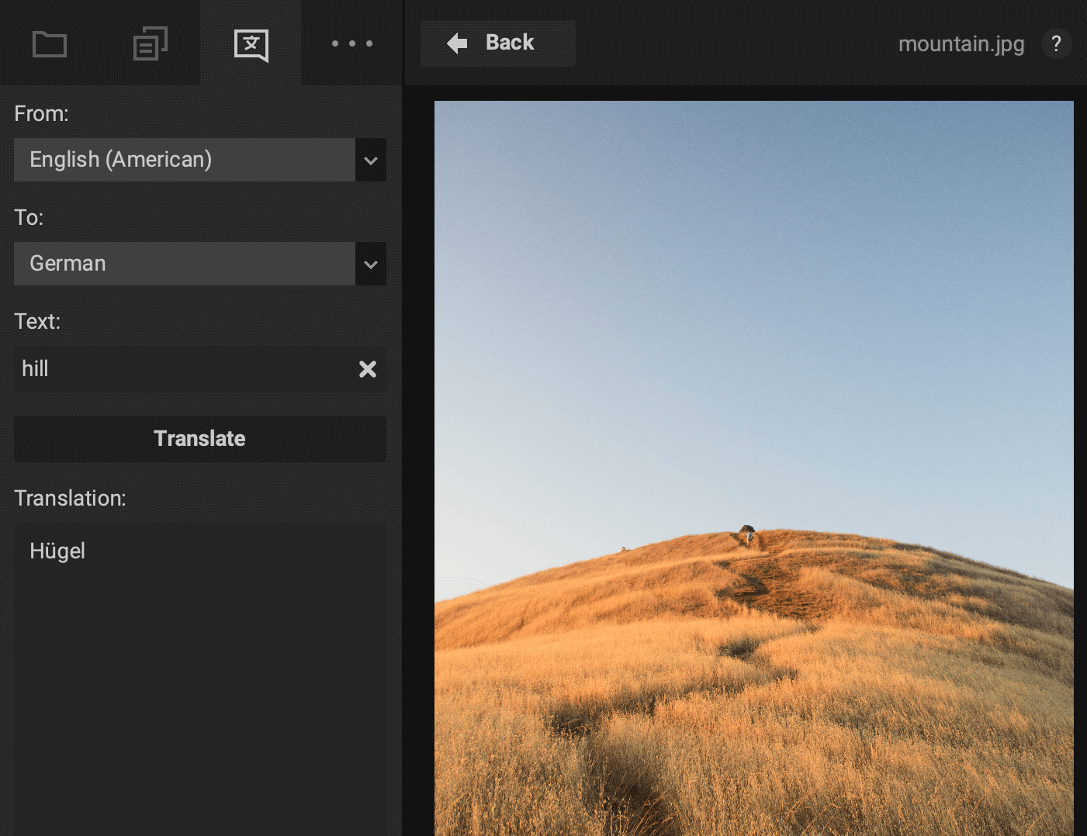
Task: Click empty area of the translation output box
Action: [x=199, y=698]
